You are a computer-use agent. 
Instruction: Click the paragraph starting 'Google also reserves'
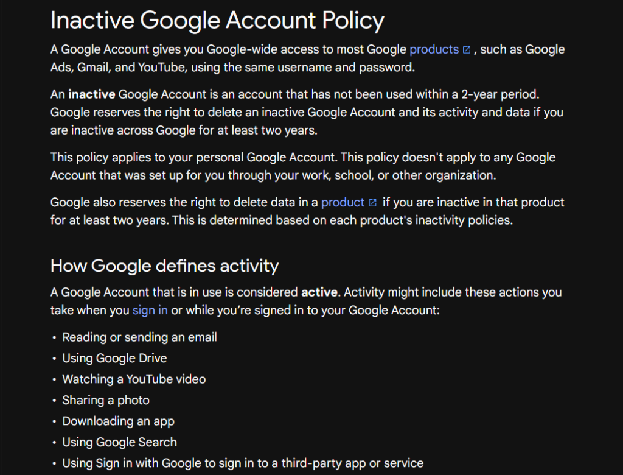point(307,211)
